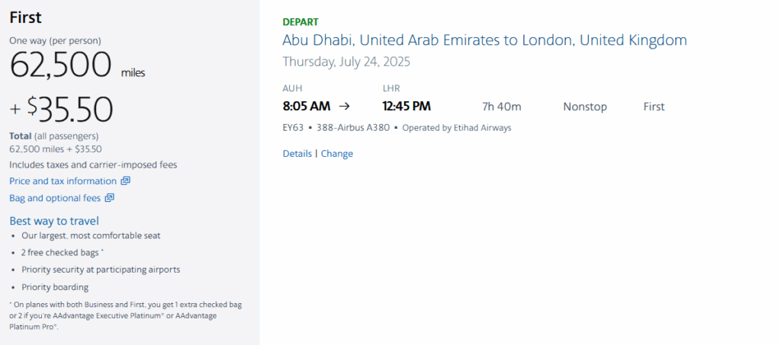This screenshot has width=781, height=345.
Task: Click the 12:45 PM arrival time
Action: [x=407, y=107]
